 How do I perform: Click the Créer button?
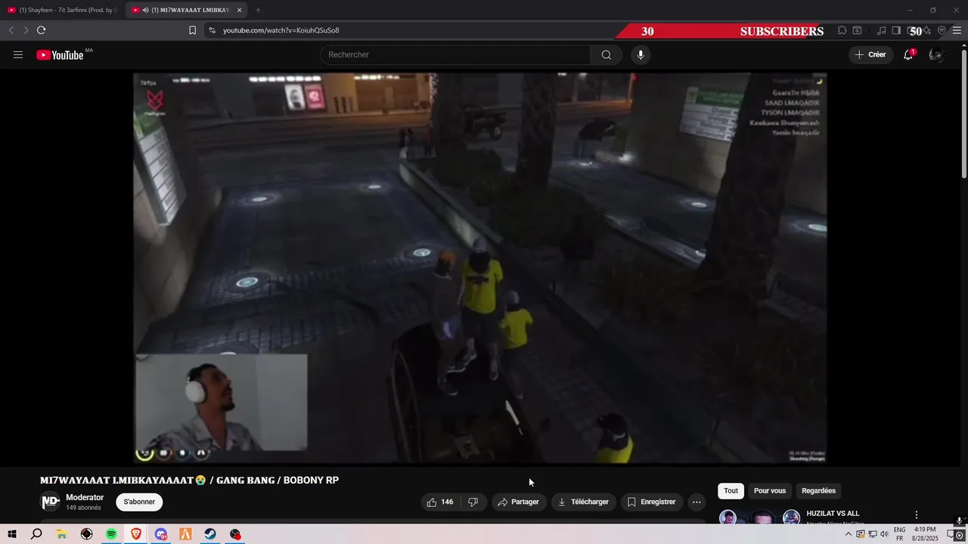[x=870, y=55]
